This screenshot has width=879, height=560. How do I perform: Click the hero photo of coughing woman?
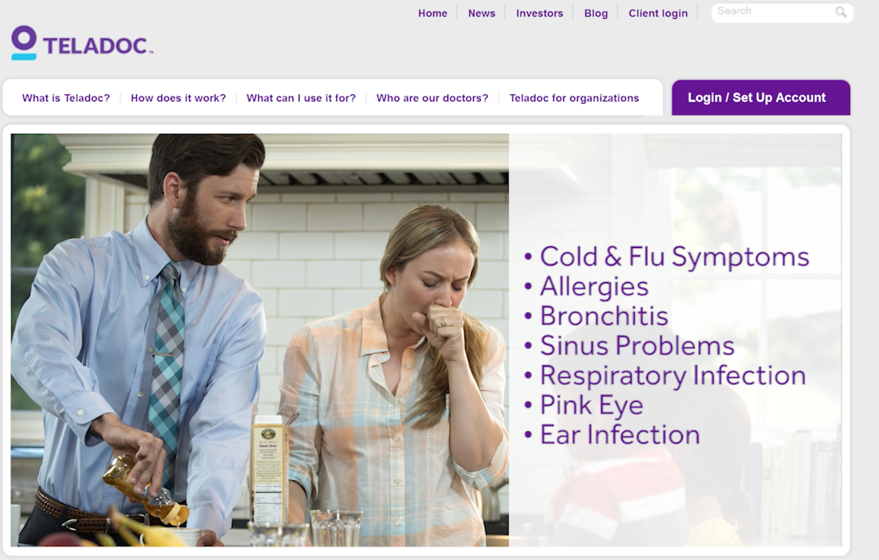pyautogui.click(x=259, y=340)
